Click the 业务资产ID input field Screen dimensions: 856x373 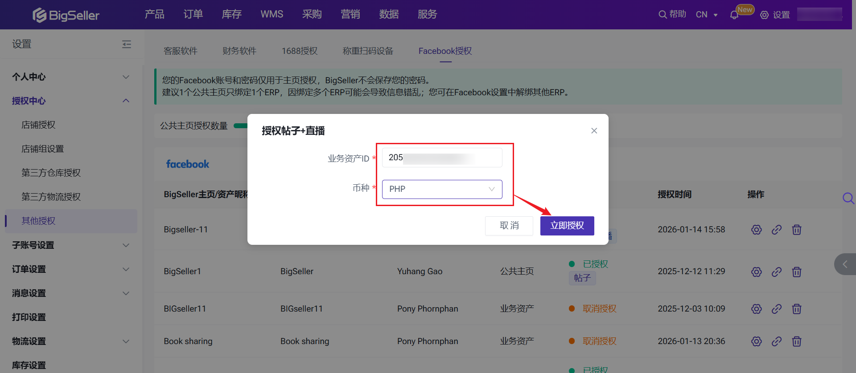coord(441,158)
